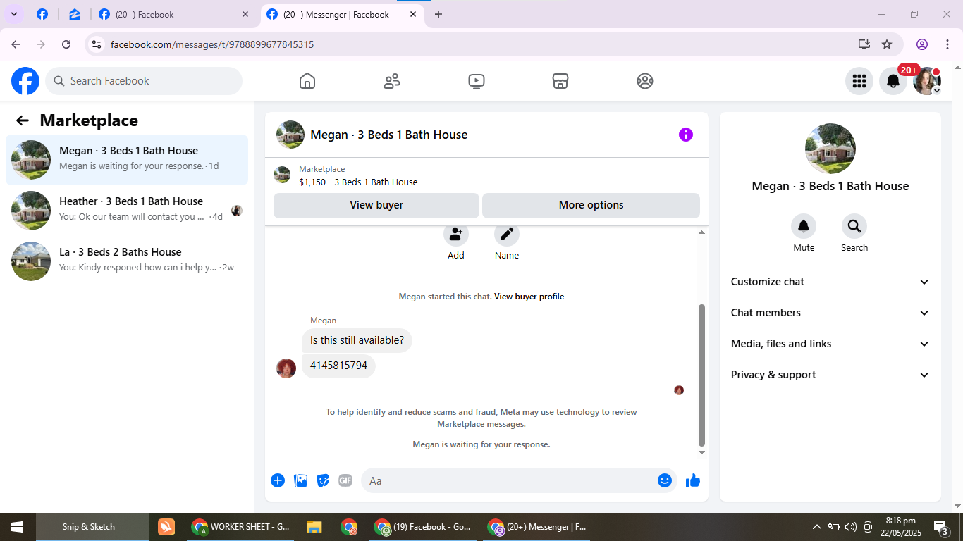Choose a sticker in the composer

point(323,480)
